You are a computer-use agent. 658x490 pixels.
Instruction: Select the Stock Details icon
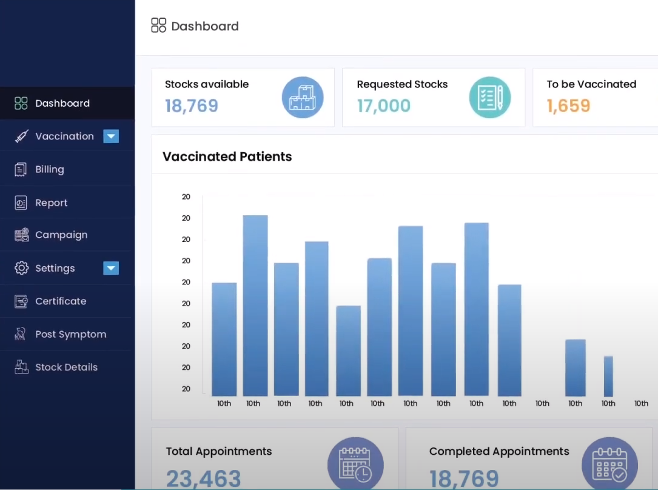22,367
